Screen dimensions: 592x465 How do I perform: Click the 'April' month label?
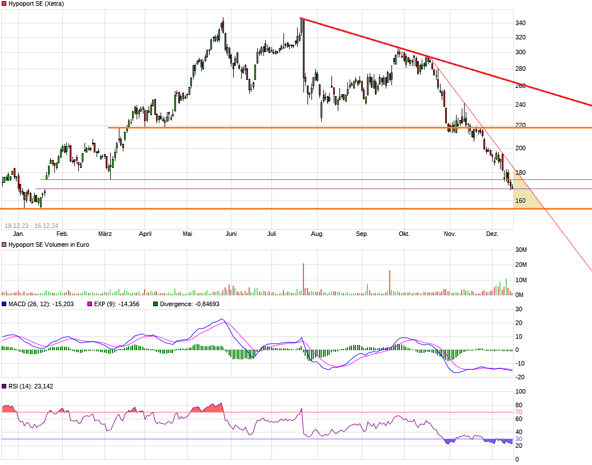pyautogui.click(x=145, y=234)
